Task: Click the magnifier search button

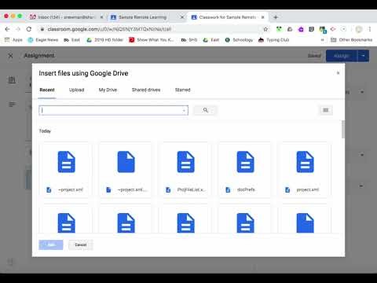Action: click(x=205, y=110)
